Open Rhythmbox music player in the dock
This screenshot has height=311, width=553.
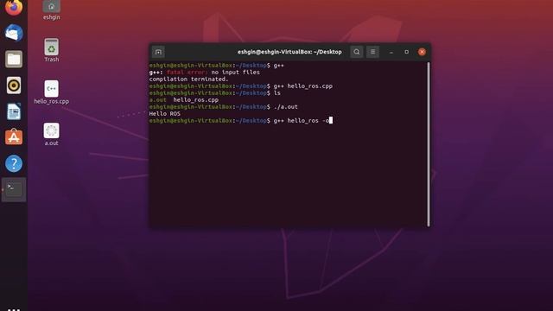tap(14, 86)
